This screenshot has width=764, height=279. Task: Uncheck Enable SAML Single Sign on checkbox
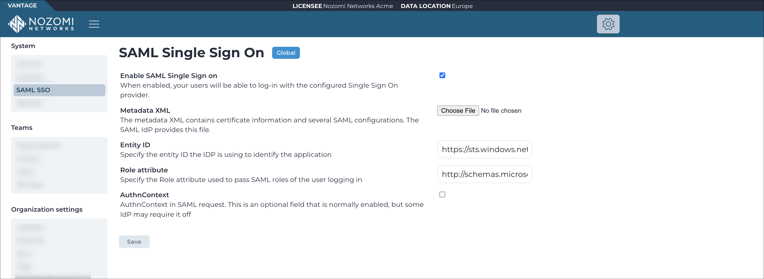point(442,75)
